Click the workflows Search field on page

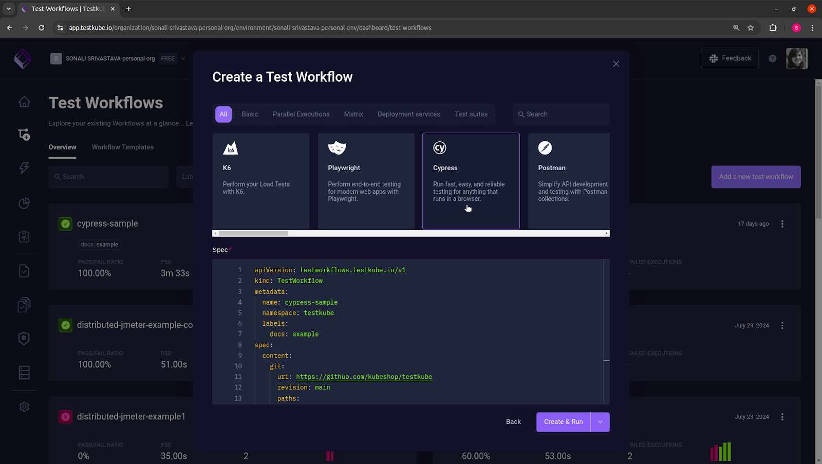click(108, 177)
